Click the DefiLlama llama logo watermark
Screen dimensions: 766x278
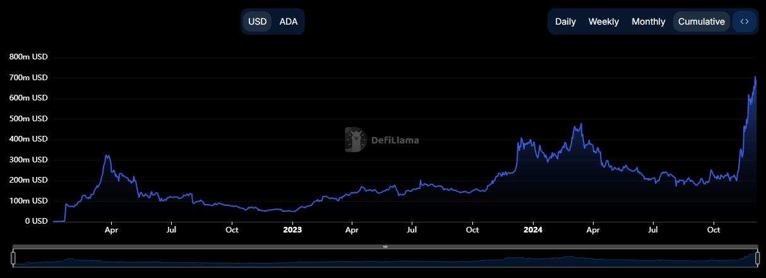click(356, 140)
